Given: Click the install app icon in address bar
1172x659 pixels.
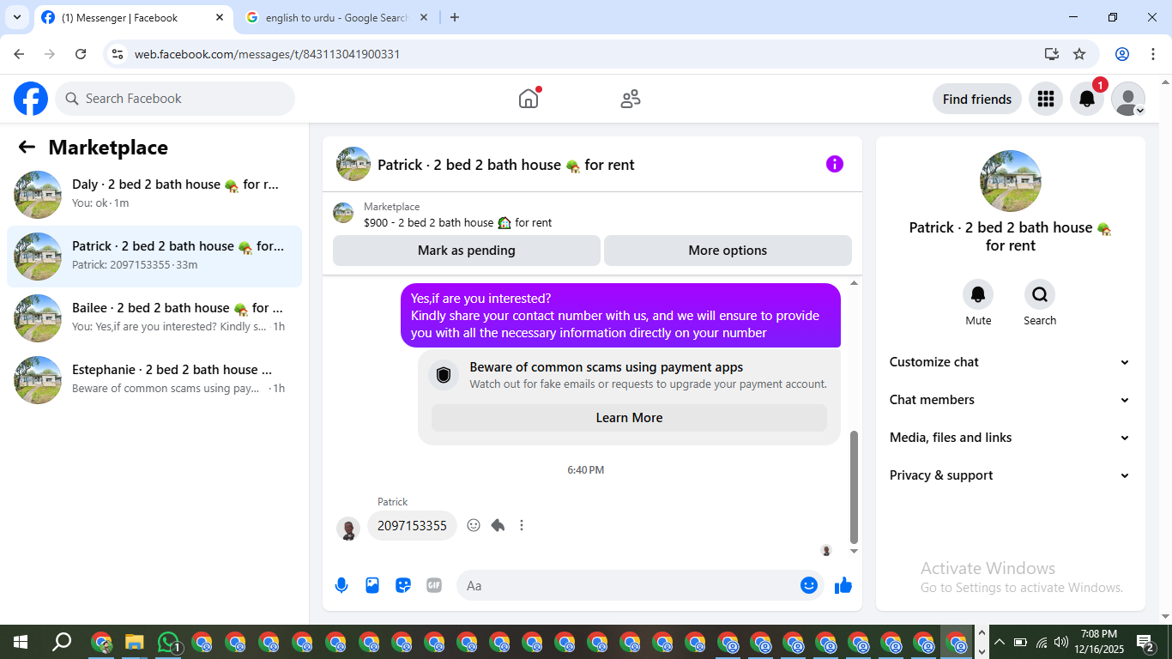Looking at the screenshot, I should [1052, 54].
